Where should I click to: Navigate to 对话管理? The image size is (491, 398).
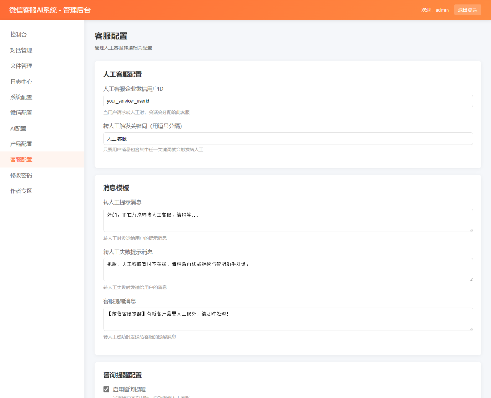[21, 50]
